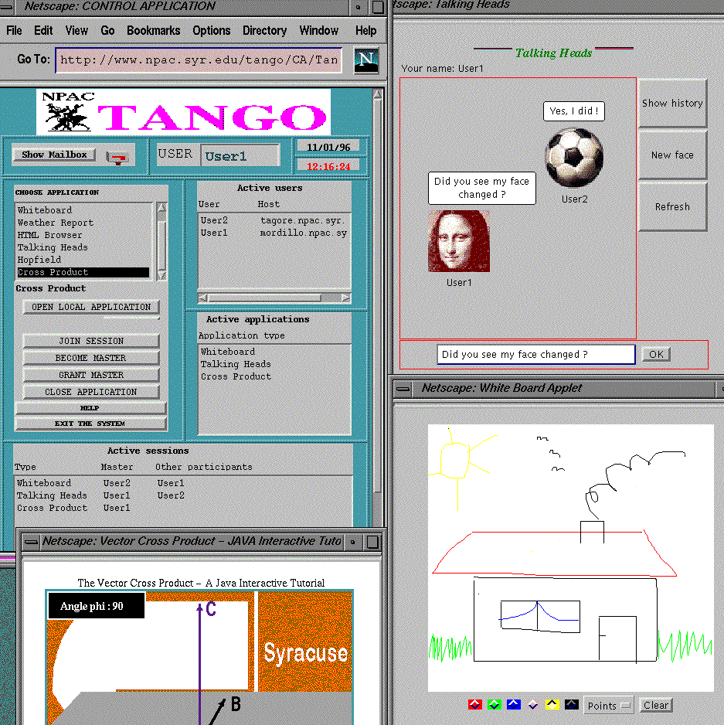This screenshot has width=724, height=725.
Task: Click the Talking Heads message input field
Action: pos(535,355)
